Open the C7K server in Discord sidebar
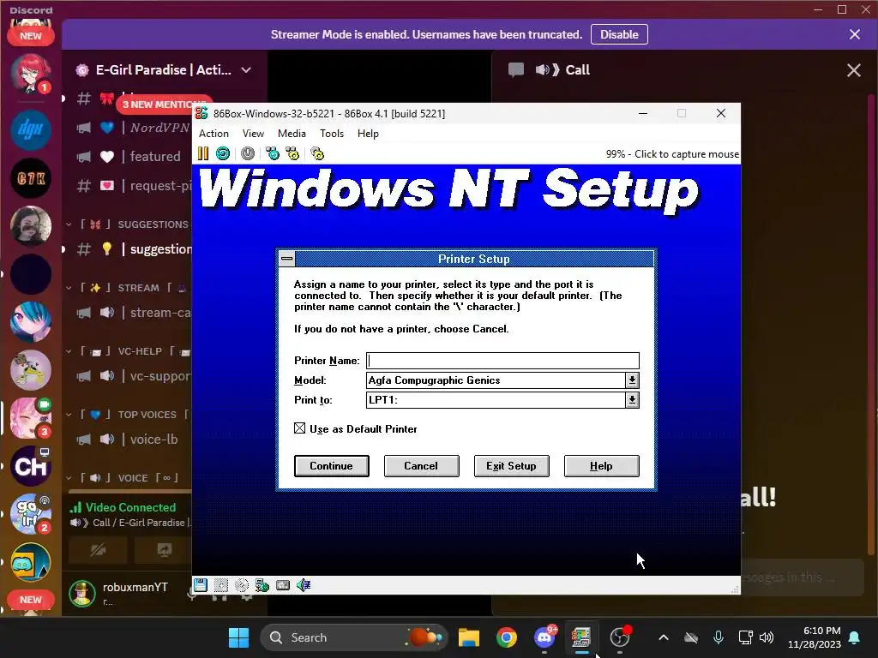Image resolution: width=878 pixels, height=658 pixels. 31,178
